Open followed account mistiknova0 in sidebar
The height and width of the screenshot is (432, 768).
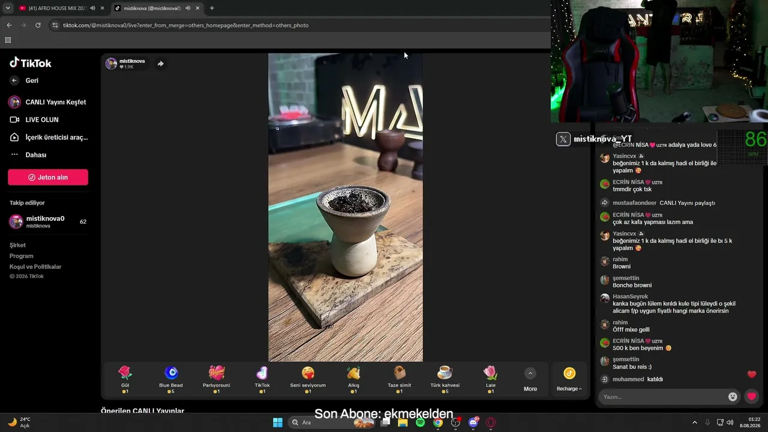pyautogui.click(x=48, y=221)
